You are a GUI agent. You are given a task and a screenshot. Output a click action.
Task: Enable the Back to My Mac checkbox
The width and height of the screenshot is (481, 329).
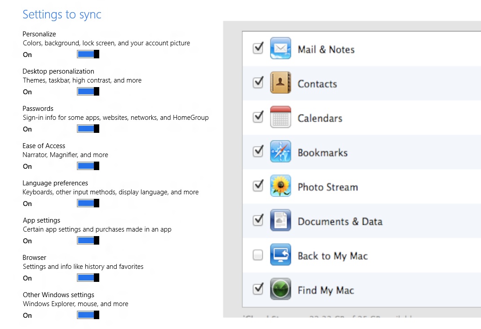pyautogui.click(x=258, y=254)
